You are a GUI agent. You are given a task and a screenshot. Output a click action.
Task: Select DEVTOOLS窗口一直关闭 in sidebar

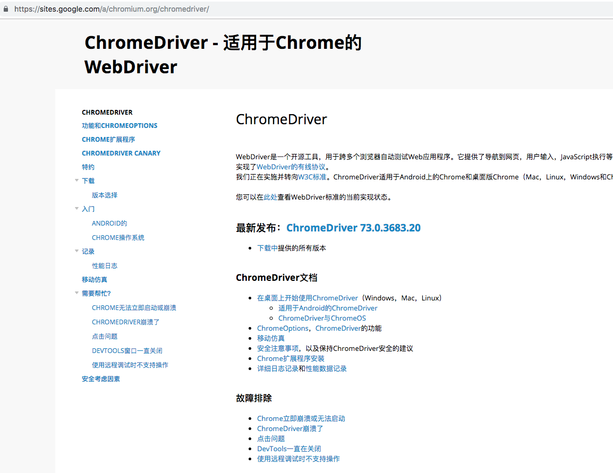coord(127,351)
